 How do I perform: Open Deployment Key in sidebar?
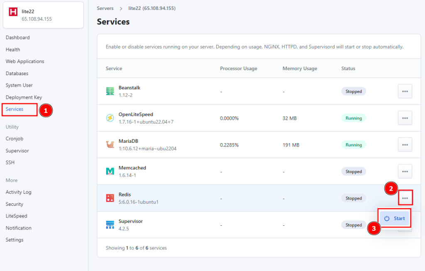click(x=24, y=97)
